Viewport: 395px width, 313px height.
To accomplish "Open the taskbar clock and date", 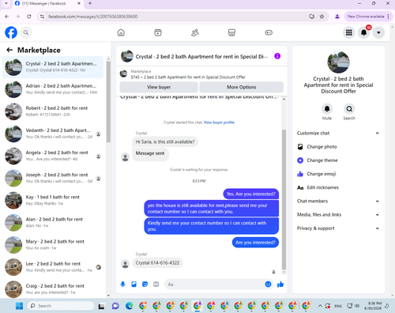I will (x=373, y=306).
